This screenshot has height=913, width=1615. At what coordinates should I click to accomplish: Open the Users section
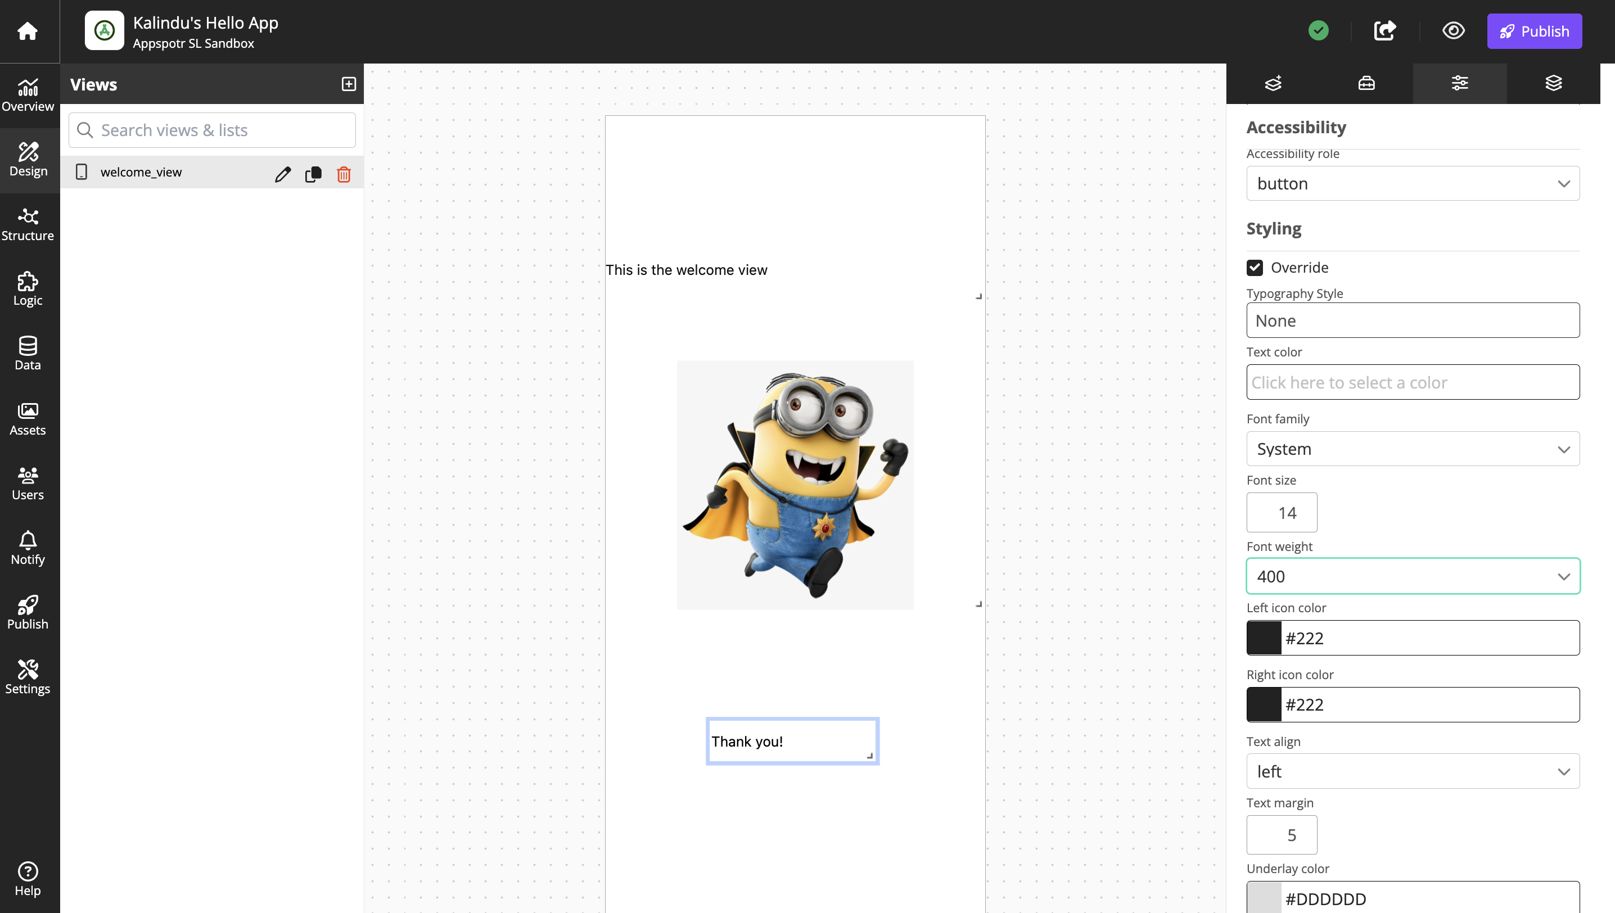point(28,483)
